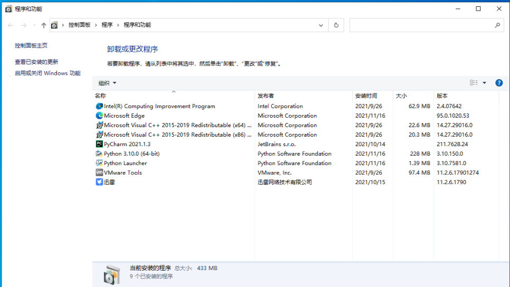Click size value 62.9 MB

[x=419, y=106]
